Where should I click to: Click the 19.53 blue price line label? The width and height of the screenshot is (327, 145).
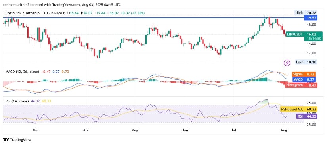click(x=310, y=18)
